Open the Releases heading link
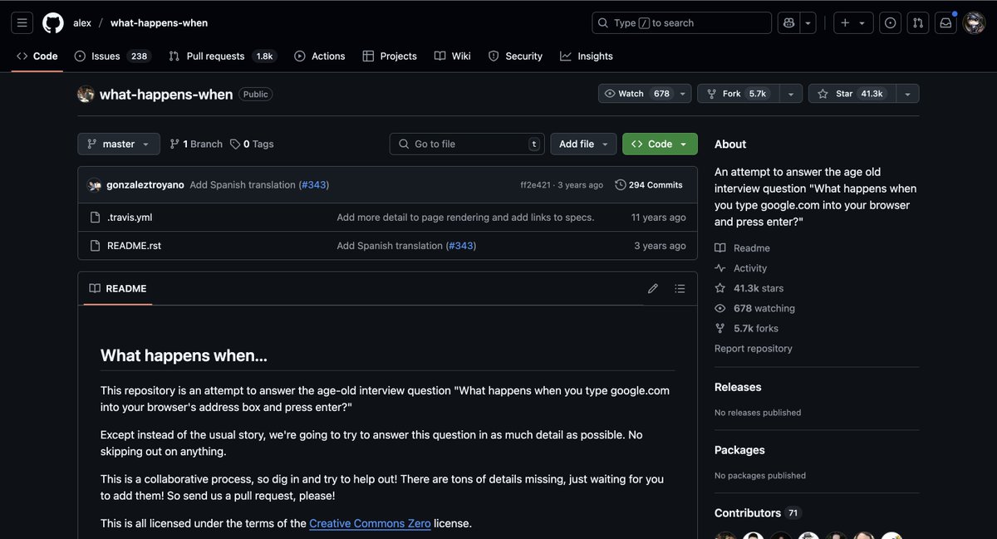 [738, 387]
